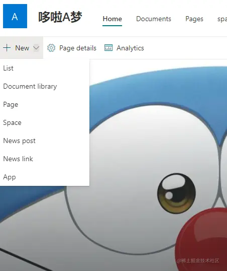Pick Space in the New menu

pos(45,122)
